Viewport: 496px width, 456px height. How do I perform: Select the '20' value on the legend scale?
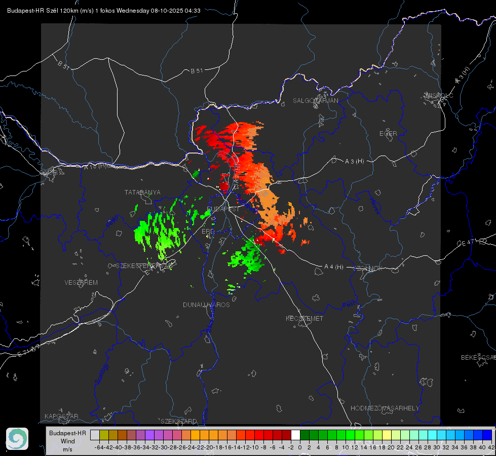click(x=391, y=447)
